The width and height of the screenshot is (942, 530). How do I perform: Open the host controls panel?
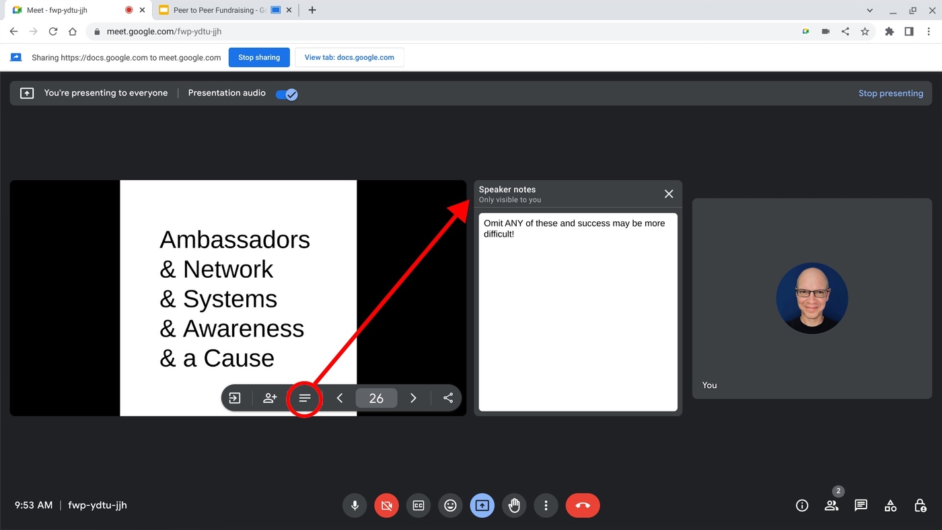pos(919,505)
